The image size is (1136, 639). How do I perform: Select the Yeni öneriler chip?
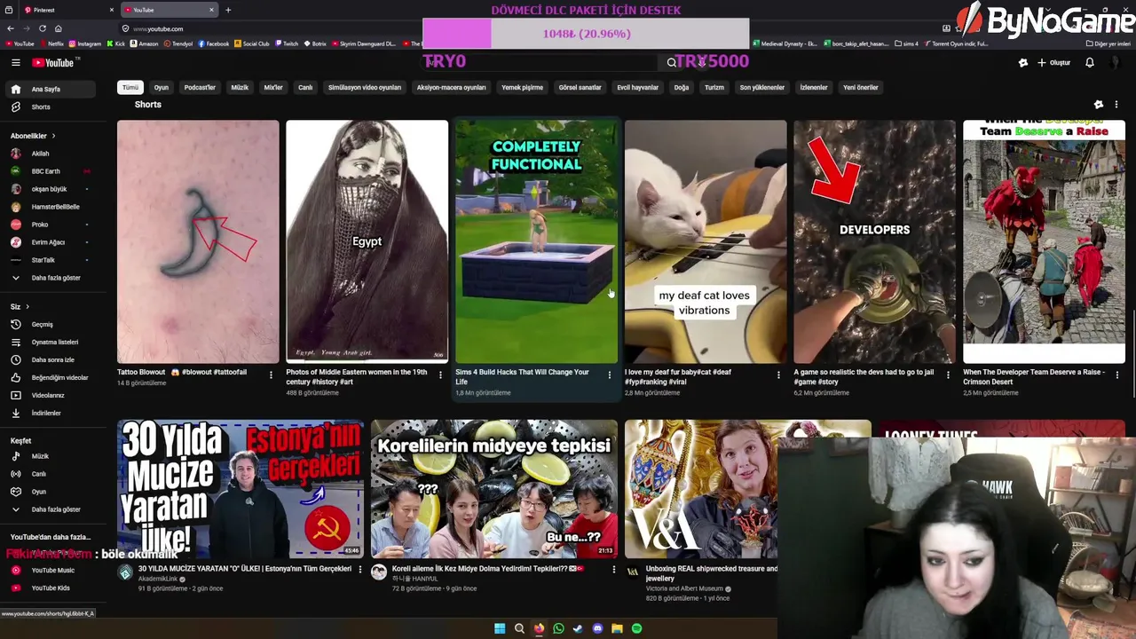coord(861,87)
